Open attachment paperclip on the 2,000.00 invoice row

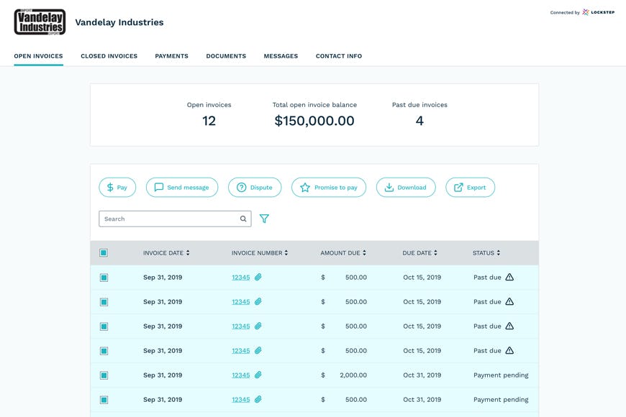pyautogui.click(x=258, y=375)
